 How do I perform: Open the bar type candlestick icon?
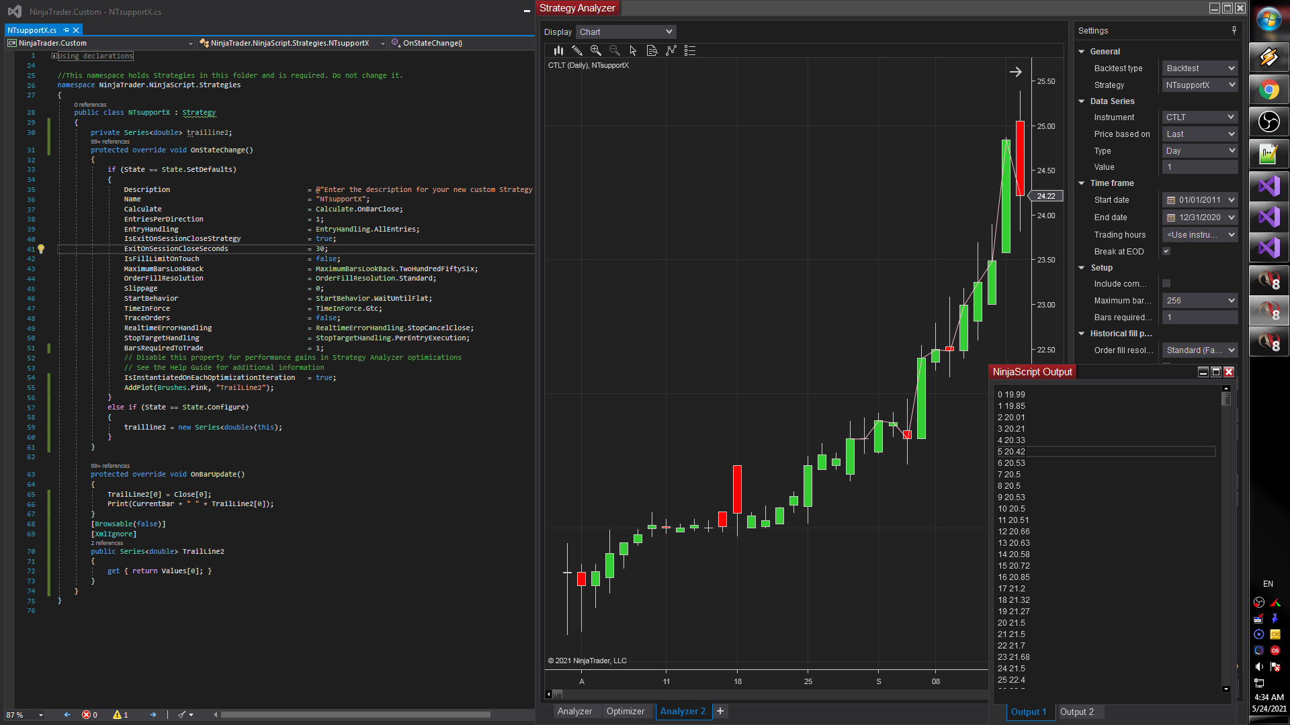point(558,50)
